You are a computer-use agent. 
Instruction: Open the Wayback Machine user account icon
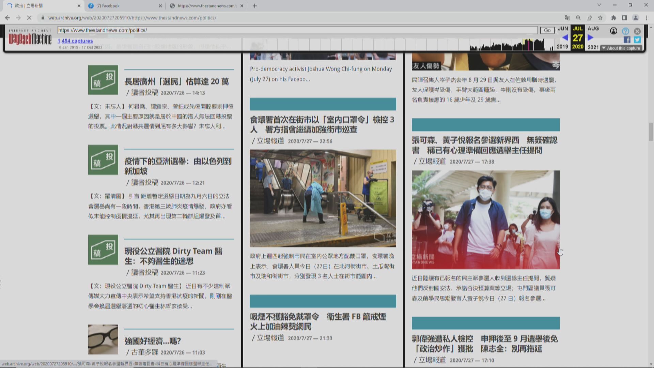613,31
